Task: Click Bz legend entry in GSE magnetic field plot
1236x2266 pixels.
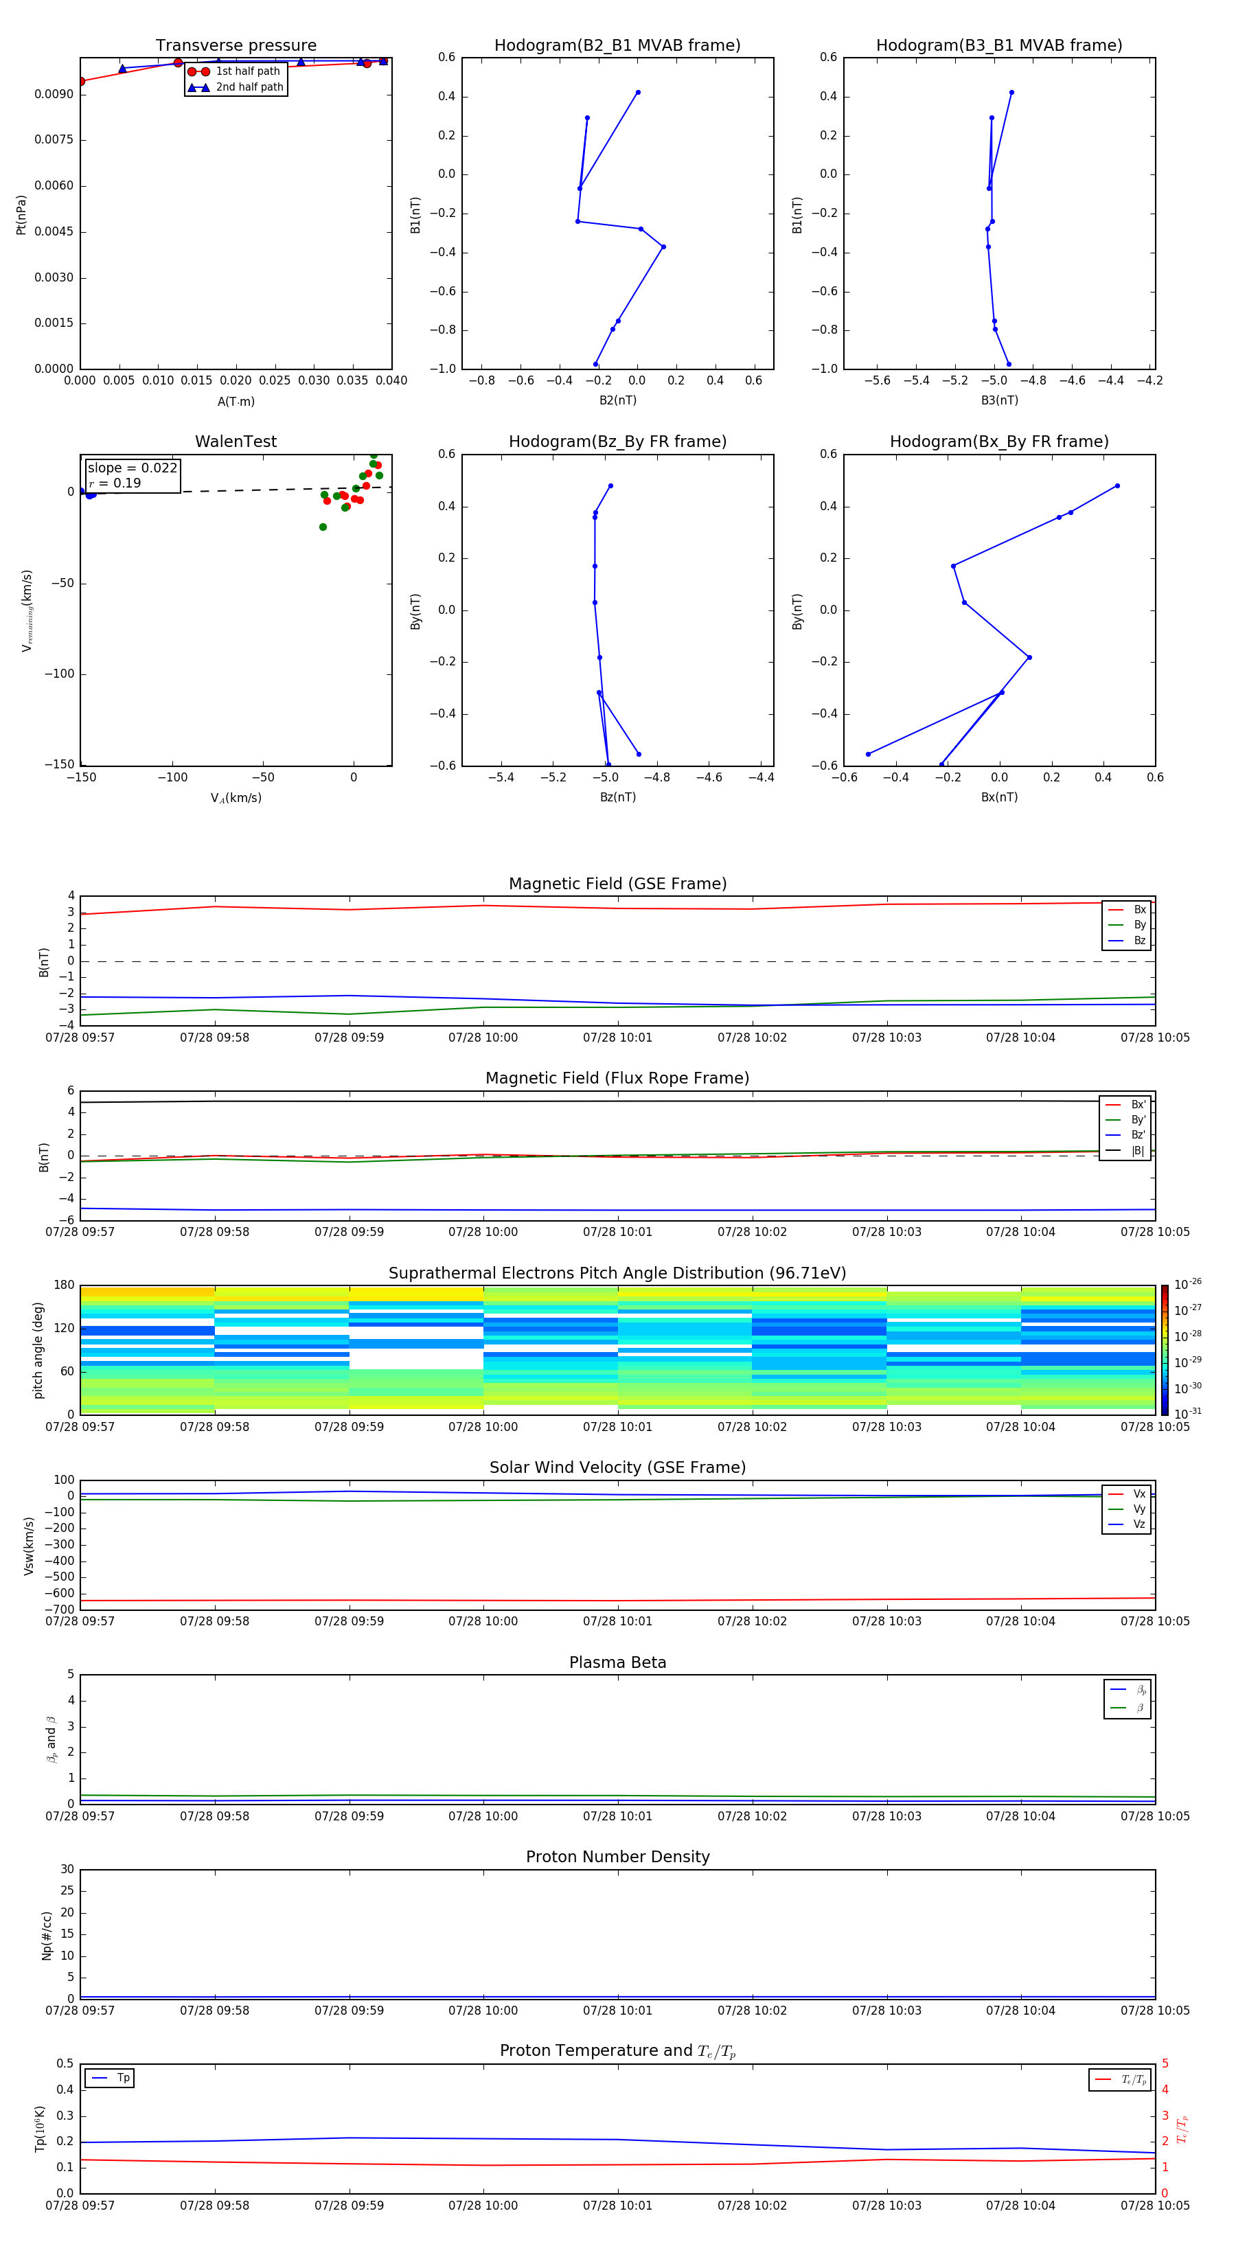Action: coord(1127,940)
